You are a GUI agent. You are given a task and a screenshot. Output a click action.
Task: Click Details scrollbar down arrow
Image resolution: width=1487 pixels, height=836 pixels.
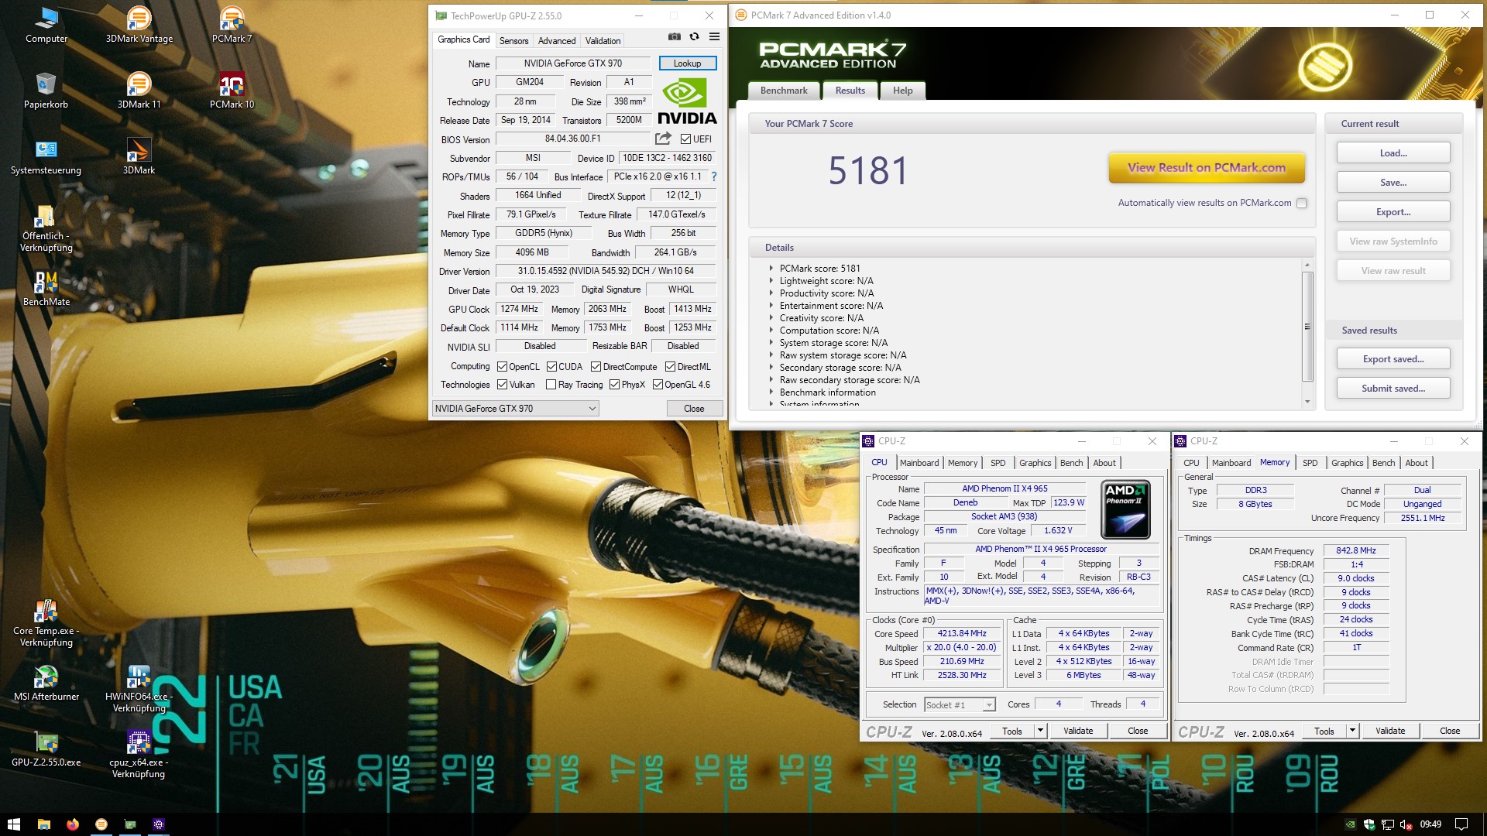1307,402
